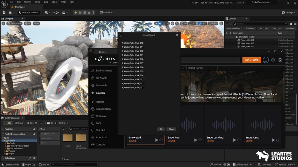This screenshot has height=167, width=298.
Task: Click Import in Content Browser
Action: pos(20,123)
